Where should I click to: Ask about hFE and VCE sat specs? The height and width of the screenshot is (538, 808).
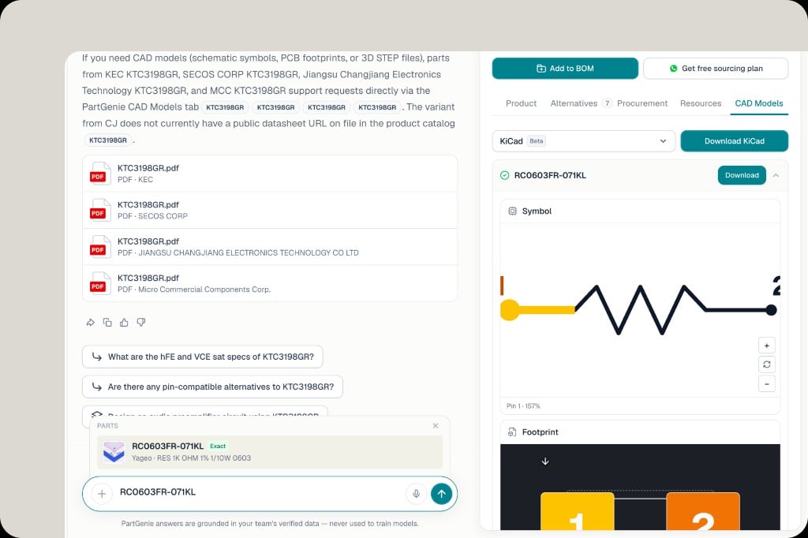click(203, 357)
